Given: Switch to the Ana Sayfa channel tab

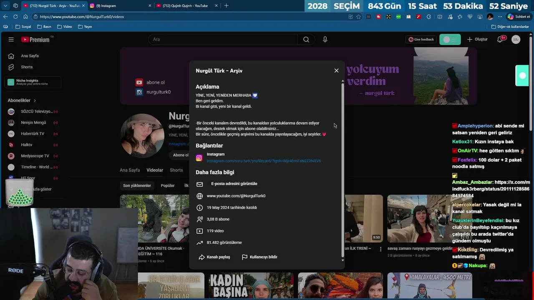Looking at the screenshot, I should [x=130, y=170].
